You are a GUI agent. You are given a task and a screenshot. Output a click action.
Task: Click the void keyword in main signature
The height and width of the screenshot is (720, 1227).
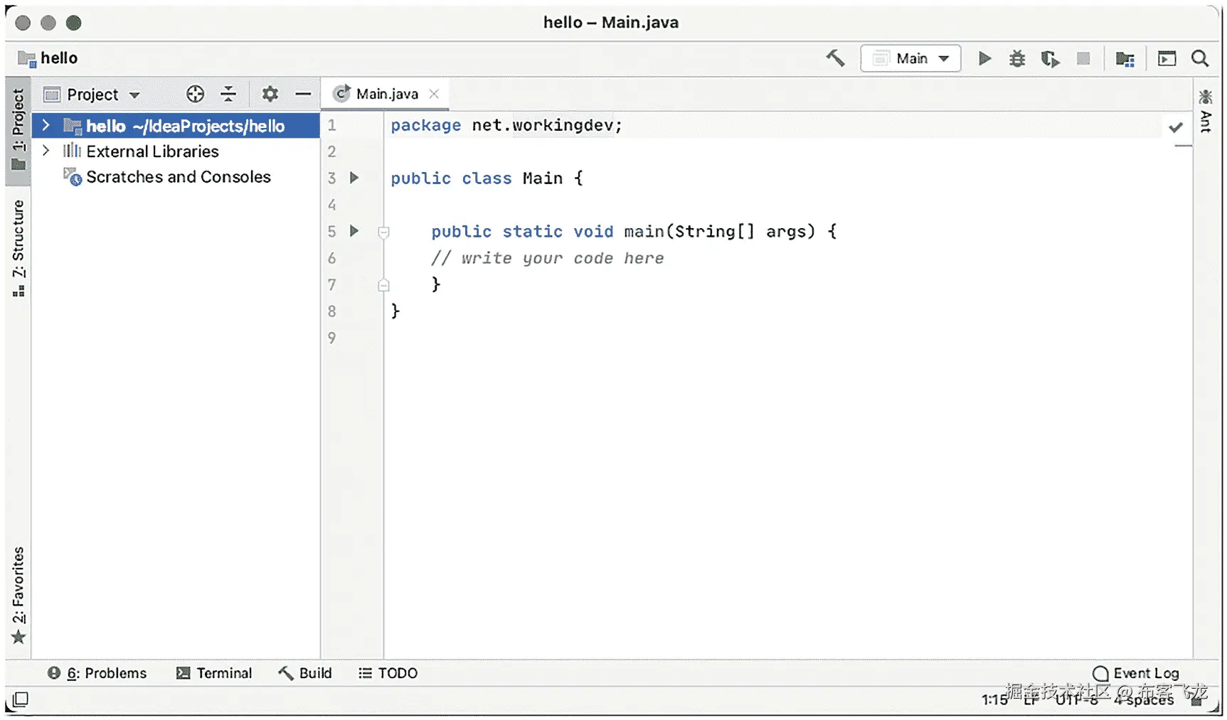[x=593, y=232]
